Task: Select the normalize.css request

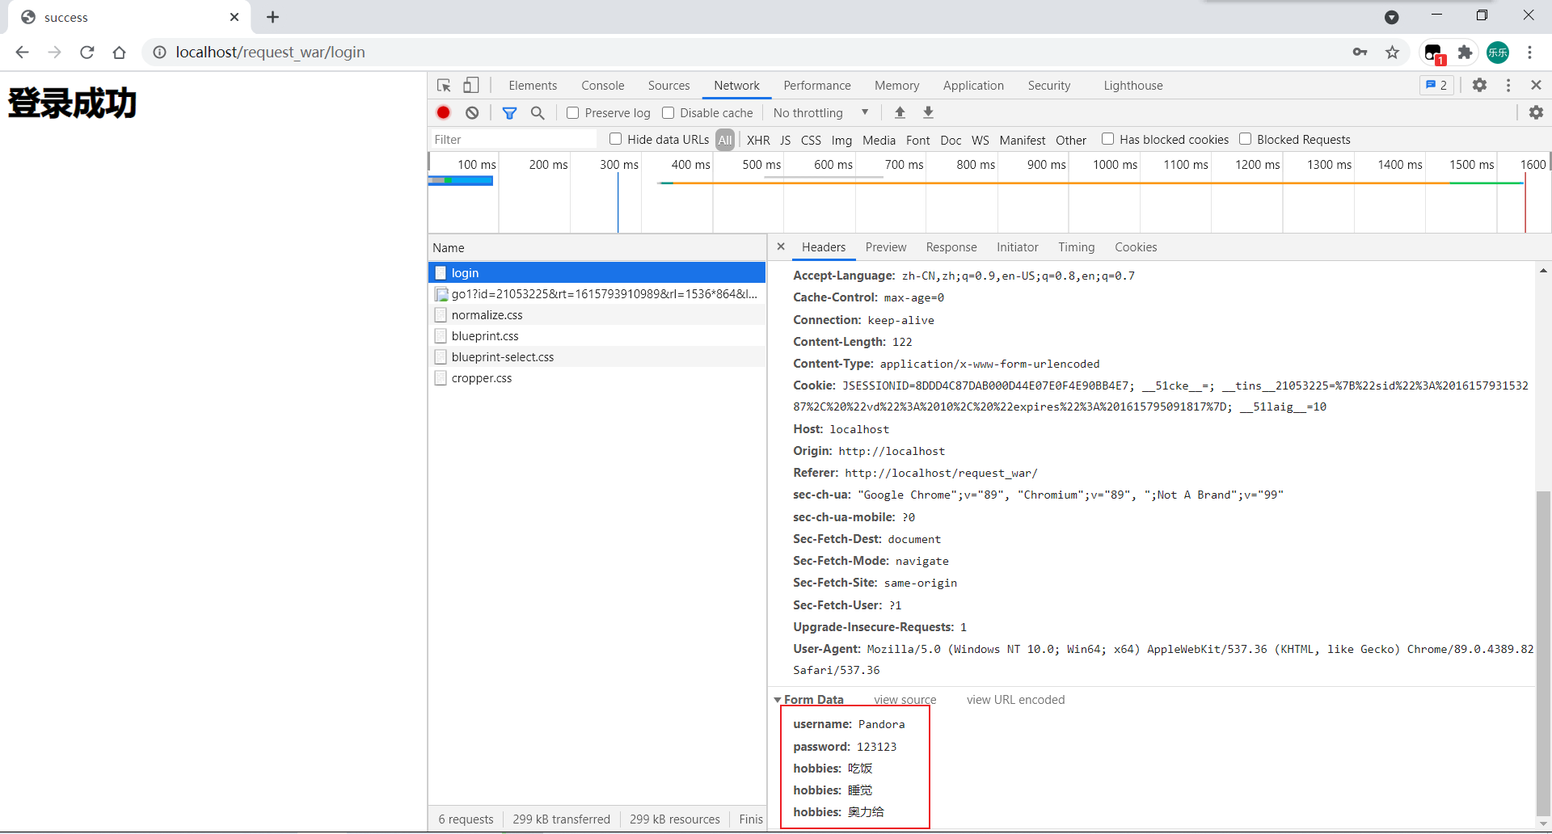Action: 597,315
